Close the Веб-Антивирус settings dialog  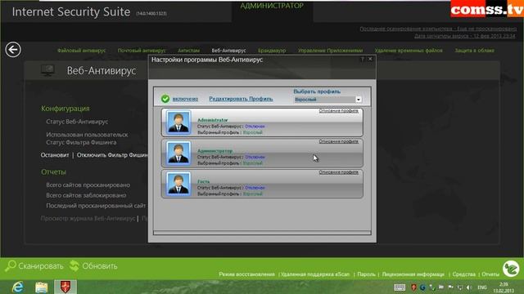tap(370, 59)
